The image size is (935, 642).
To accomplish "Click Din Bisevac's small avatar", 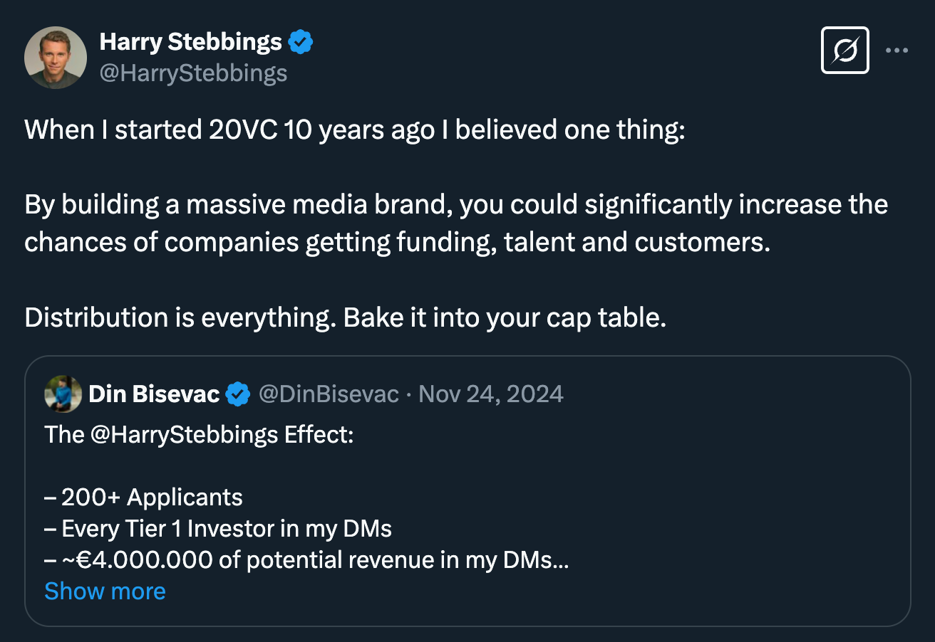I will pyautogui.click(x=63, y=394).
